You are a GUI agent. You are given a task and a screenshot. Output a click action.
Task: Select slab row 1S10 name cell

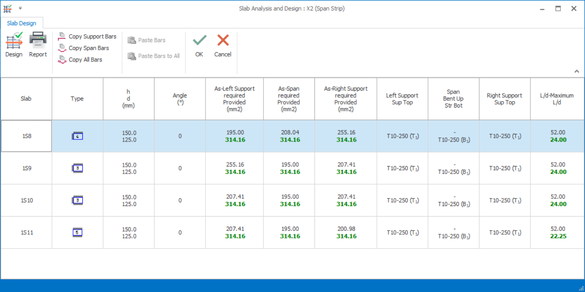coord(27,201)
